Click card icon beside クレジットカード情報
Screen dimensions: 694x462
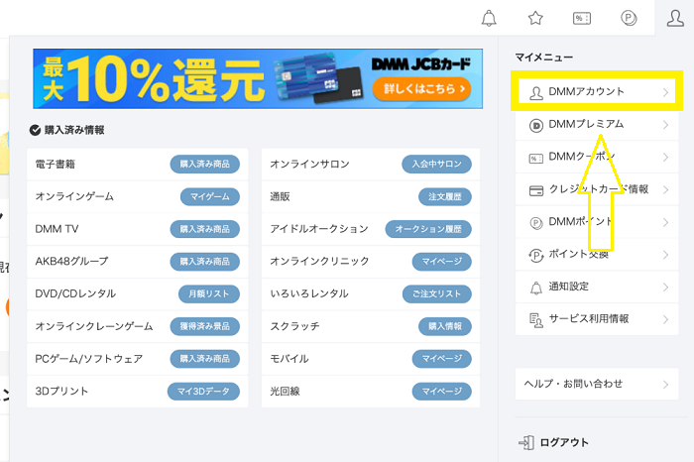tap(536, 190)
